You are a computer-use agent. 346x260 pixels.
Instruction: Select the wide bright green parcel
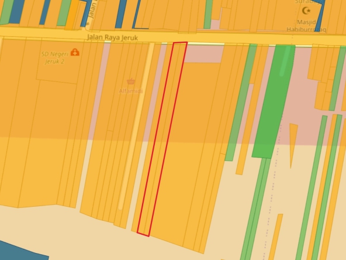point(274,102)
